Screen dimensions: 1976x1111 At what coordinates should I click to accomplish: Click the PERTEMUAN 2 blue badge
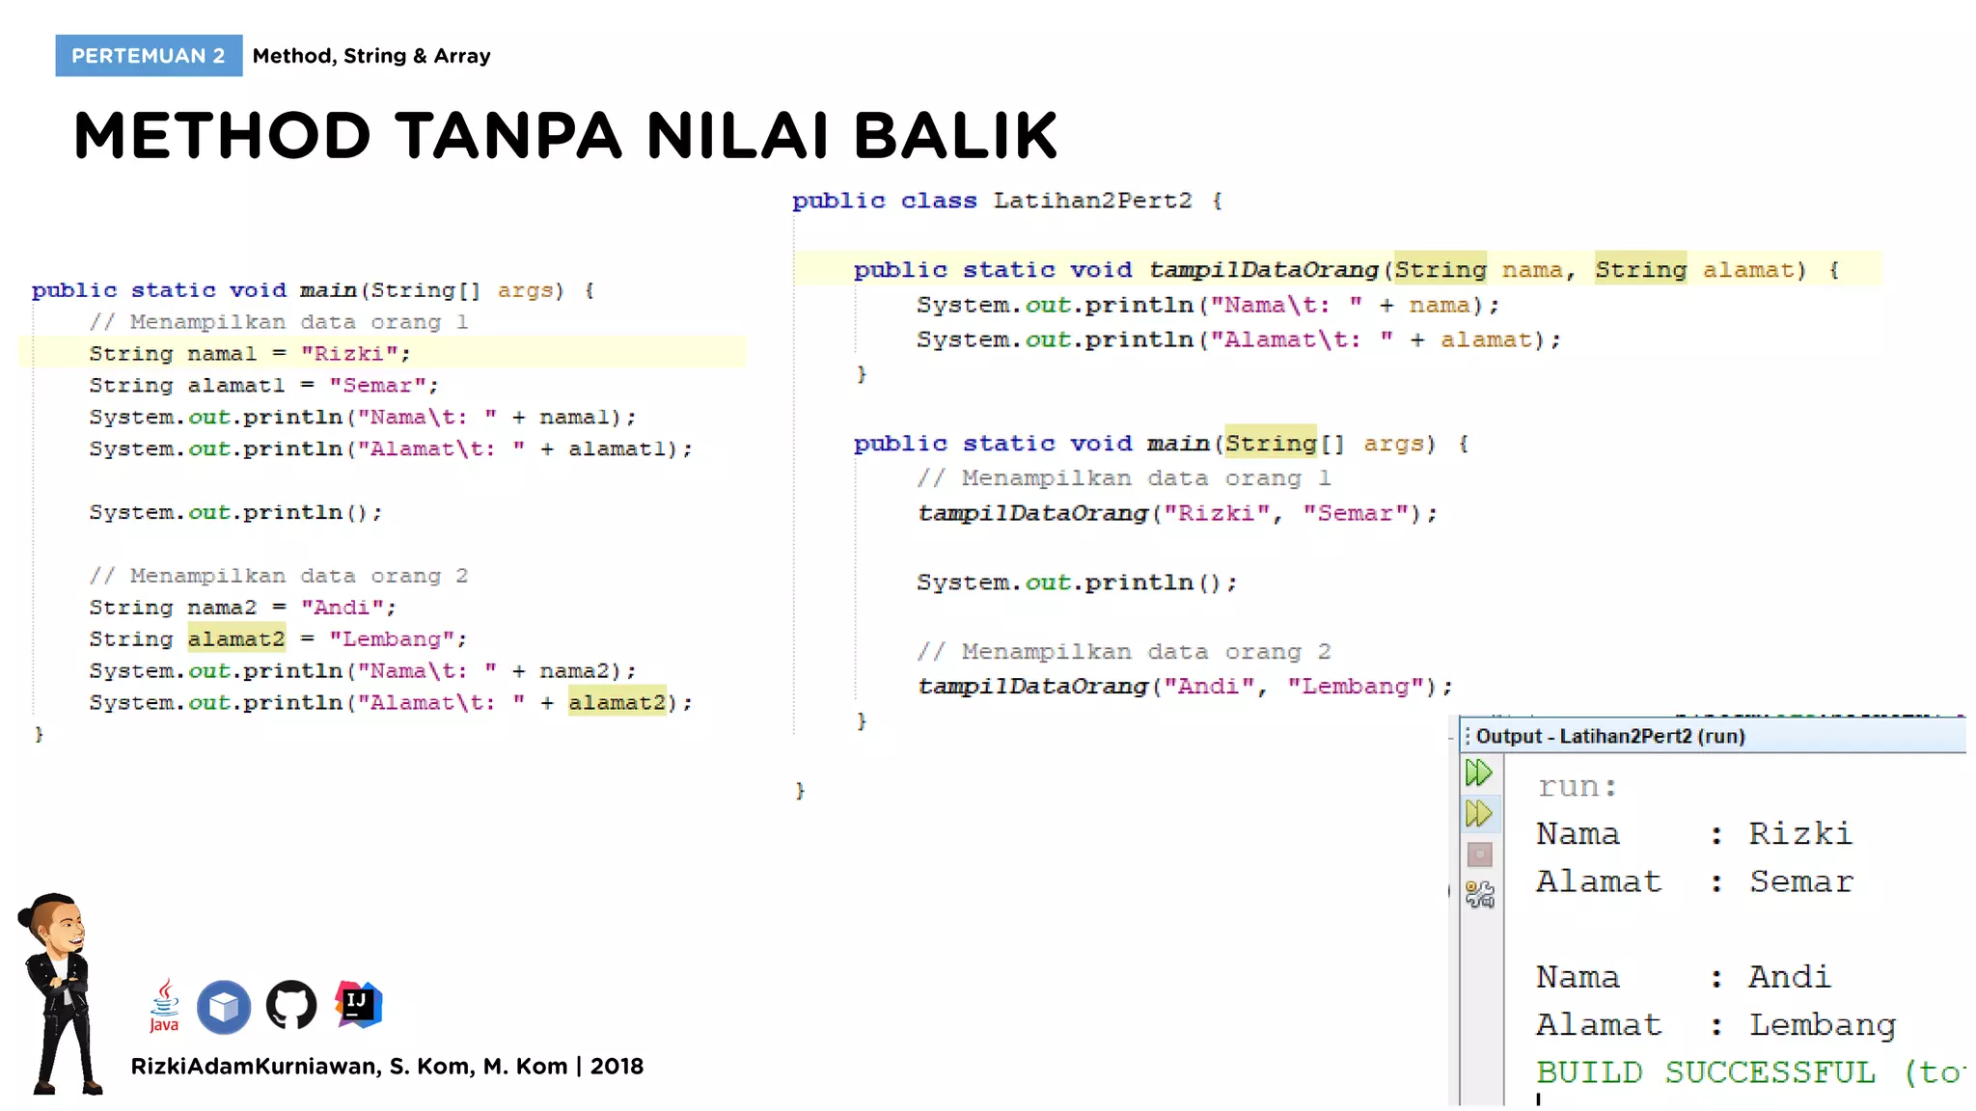click(x=149, y=56)
